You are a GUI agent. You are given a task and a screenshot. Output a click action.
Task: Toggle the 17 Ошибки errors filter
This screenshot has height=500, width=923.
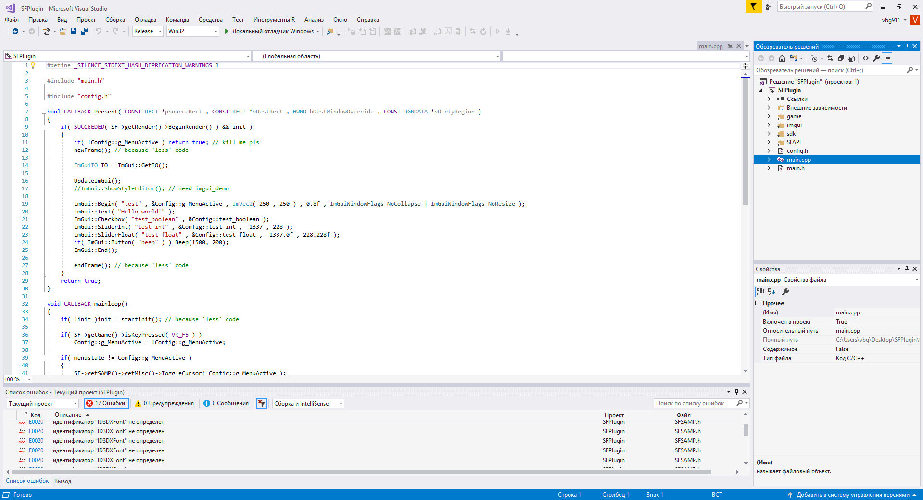[106, 403]
